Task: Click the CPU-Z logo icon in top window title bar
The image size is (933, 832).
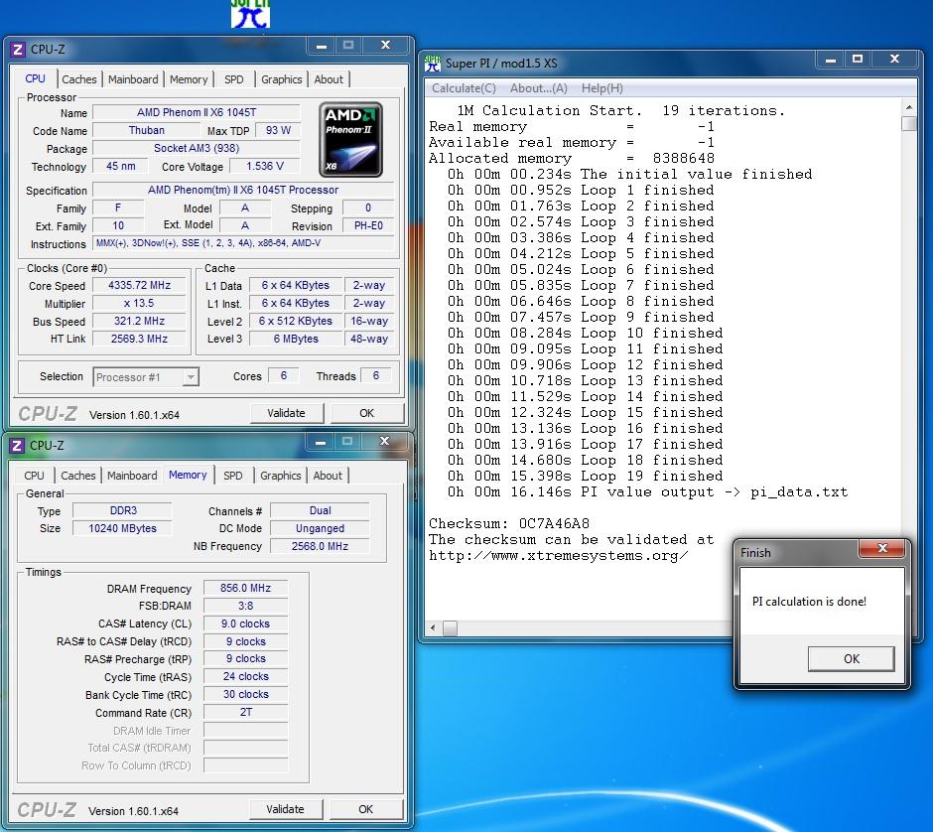Action: [x=18, y=50]
